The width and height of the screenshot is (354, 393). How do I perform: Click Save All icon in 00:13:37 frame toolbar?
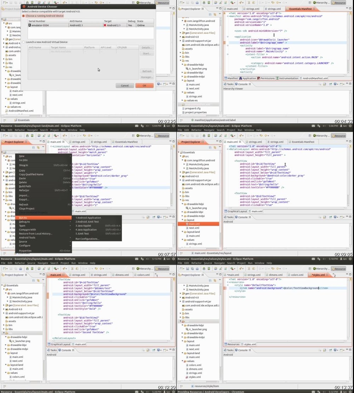[x=192, y=269]
